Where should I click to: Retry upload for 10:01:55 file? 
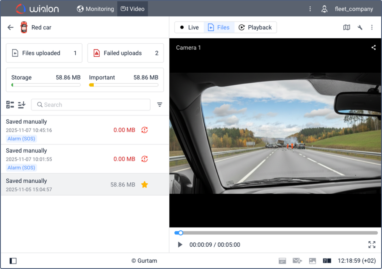pos(145,159)
